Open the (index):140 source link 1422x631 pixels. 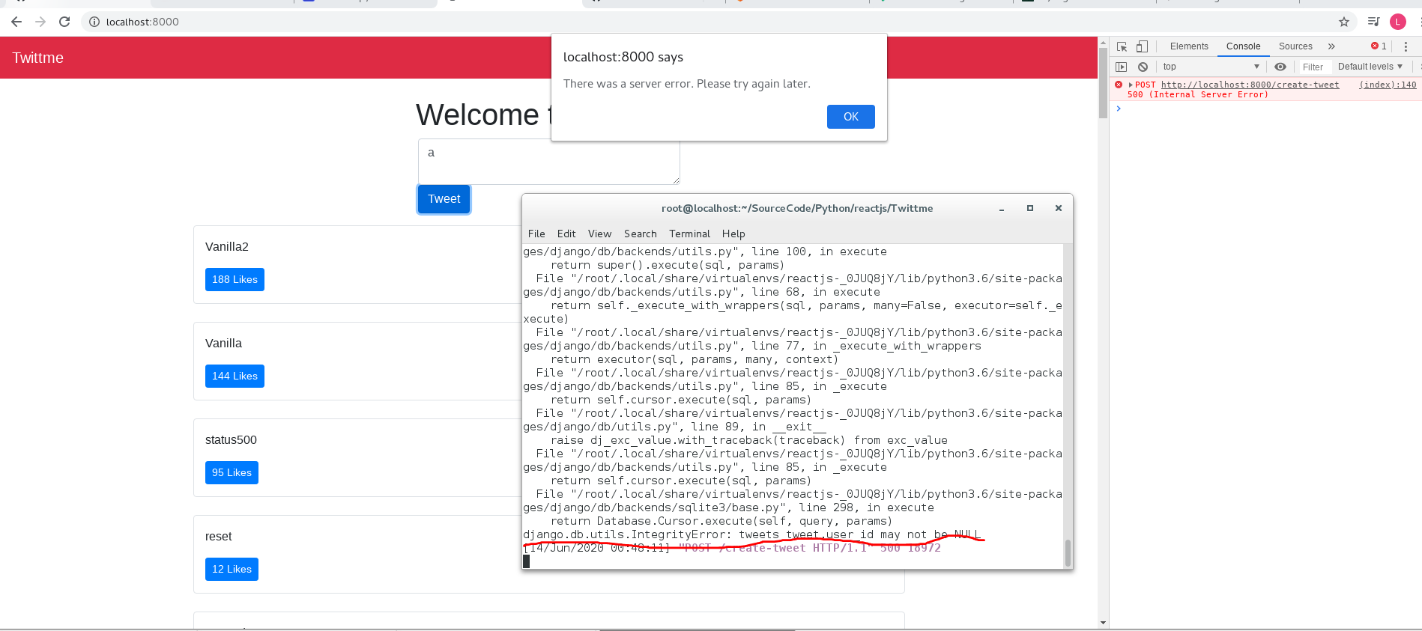pos(1388,85)
